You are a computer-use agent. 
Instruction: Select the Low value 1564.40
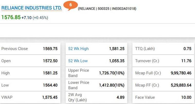tap(50, 85)
